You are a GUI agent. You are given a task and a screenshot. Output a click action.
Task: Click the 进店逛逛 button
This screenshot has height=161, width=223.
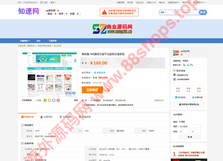tap(181, 97)
